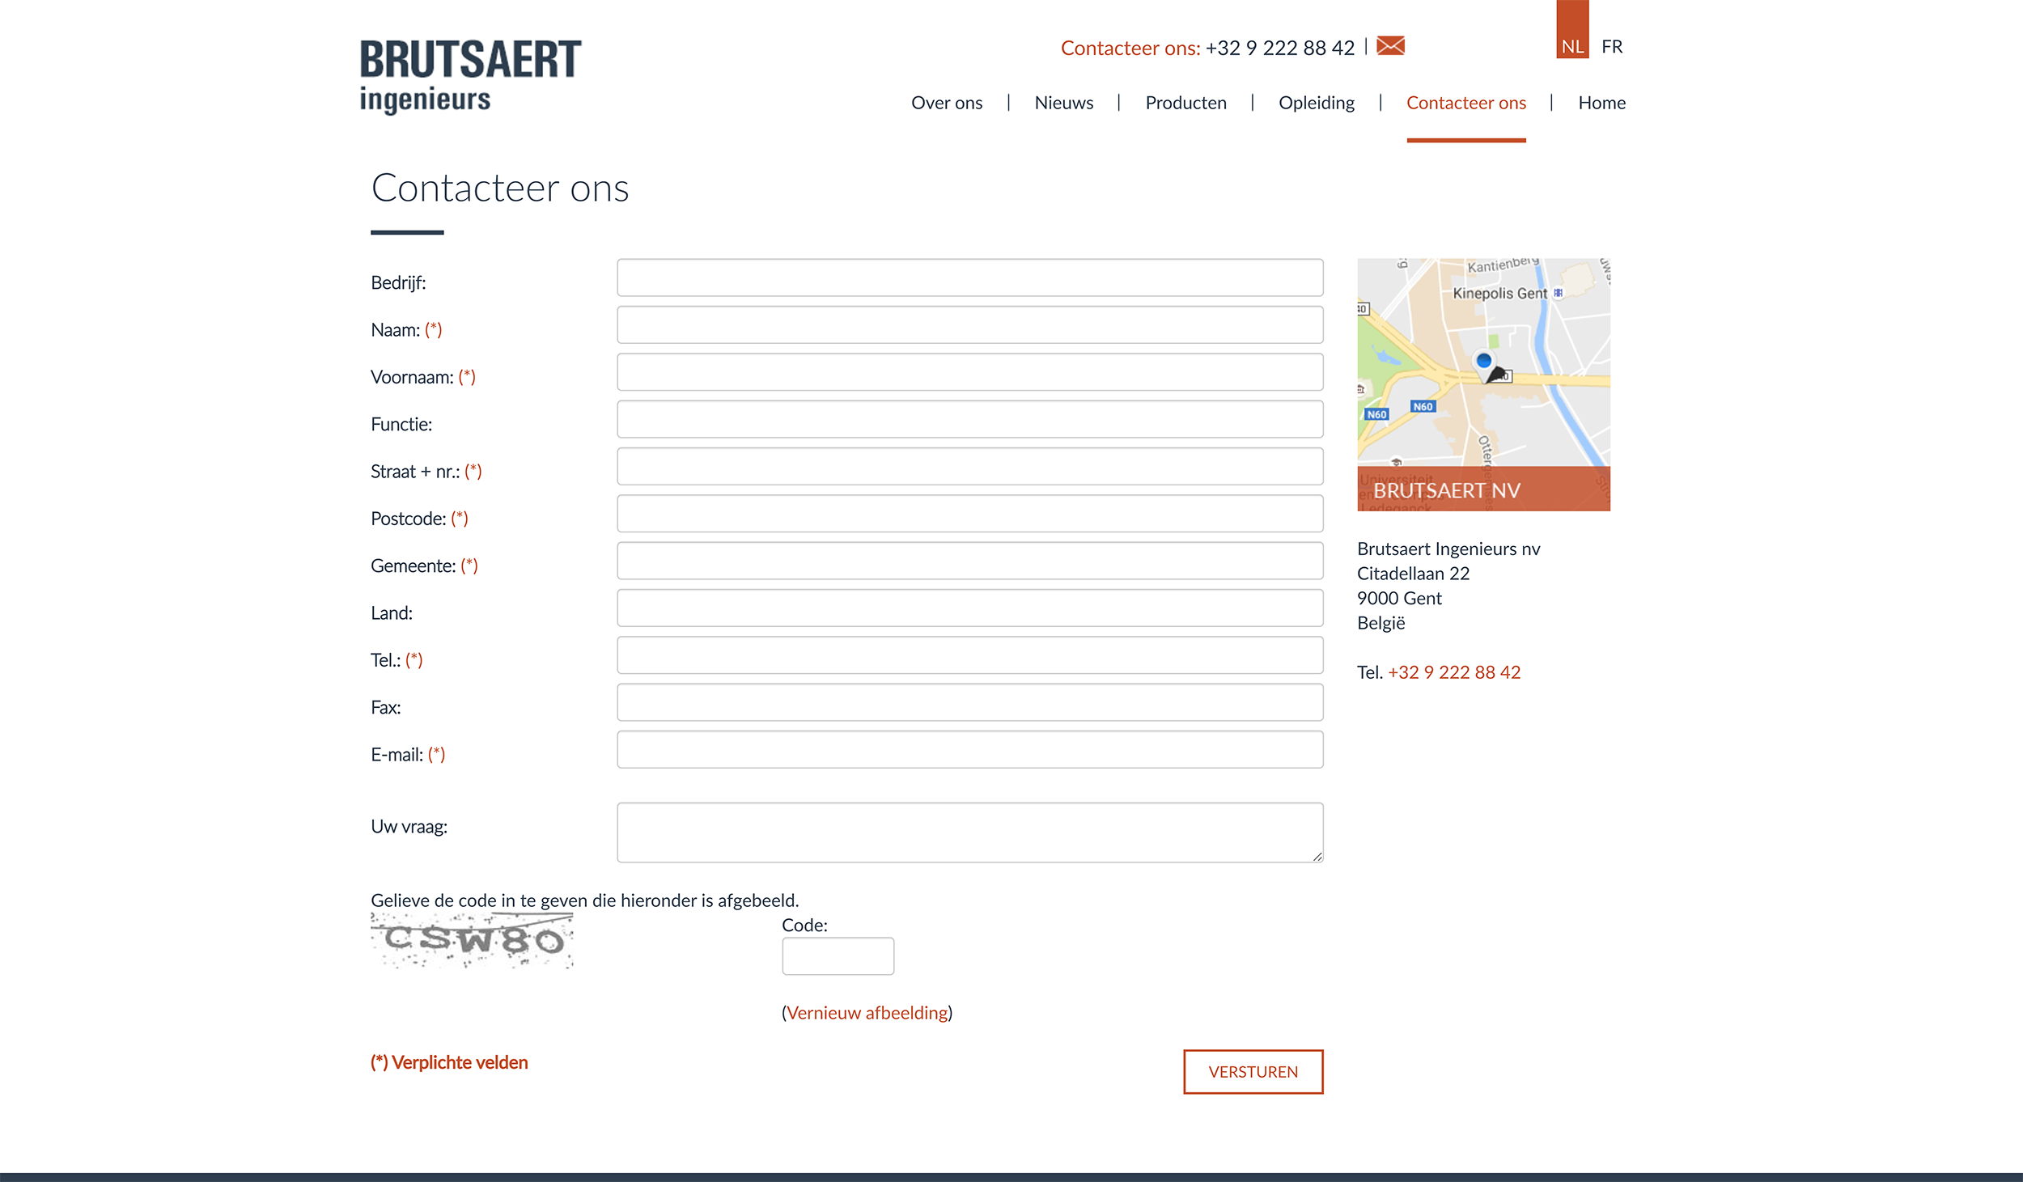
Task: Click Home in the navigation
Action: [x=1601, y=103]
